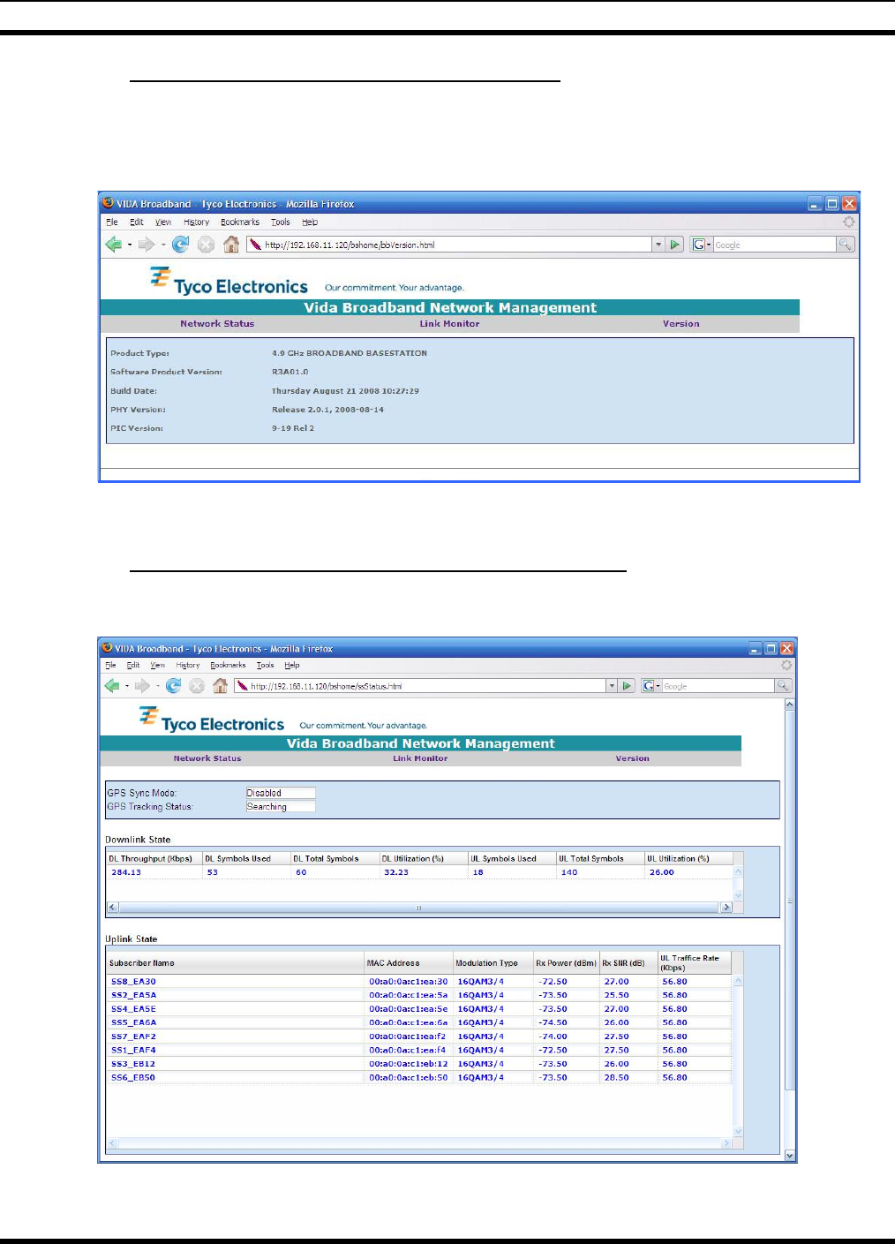
Task: Click Network Status link on Version page
Action: point(217,324)
